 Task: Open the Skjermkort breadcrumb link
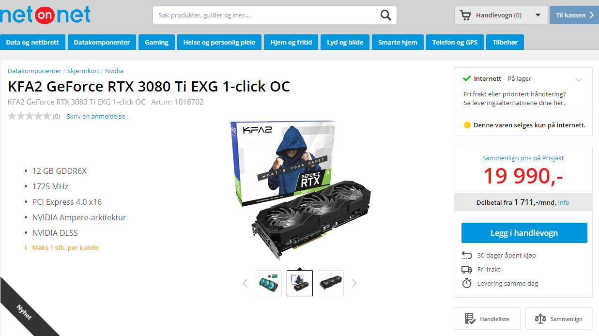click(x=83, y=71)
